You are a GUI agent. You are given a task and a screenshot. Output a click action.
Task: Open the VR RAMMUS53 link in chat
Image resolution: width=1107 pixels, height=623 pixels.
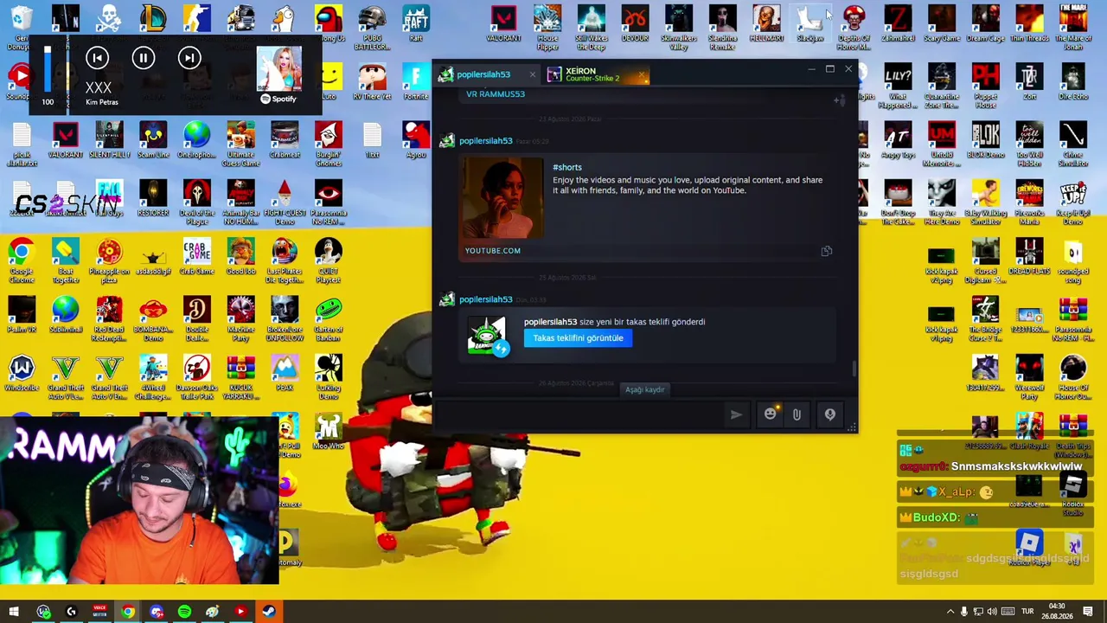496,93
